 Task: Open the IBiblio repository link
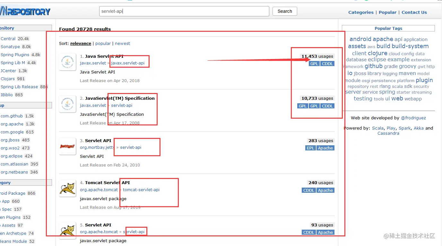coord(7,95)
